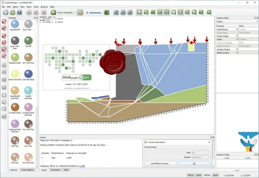Toggle the yellow padlock lock icon

click(80, 12)
